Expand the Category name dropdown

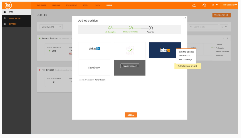pyautogui.click(x=51, y=27)
